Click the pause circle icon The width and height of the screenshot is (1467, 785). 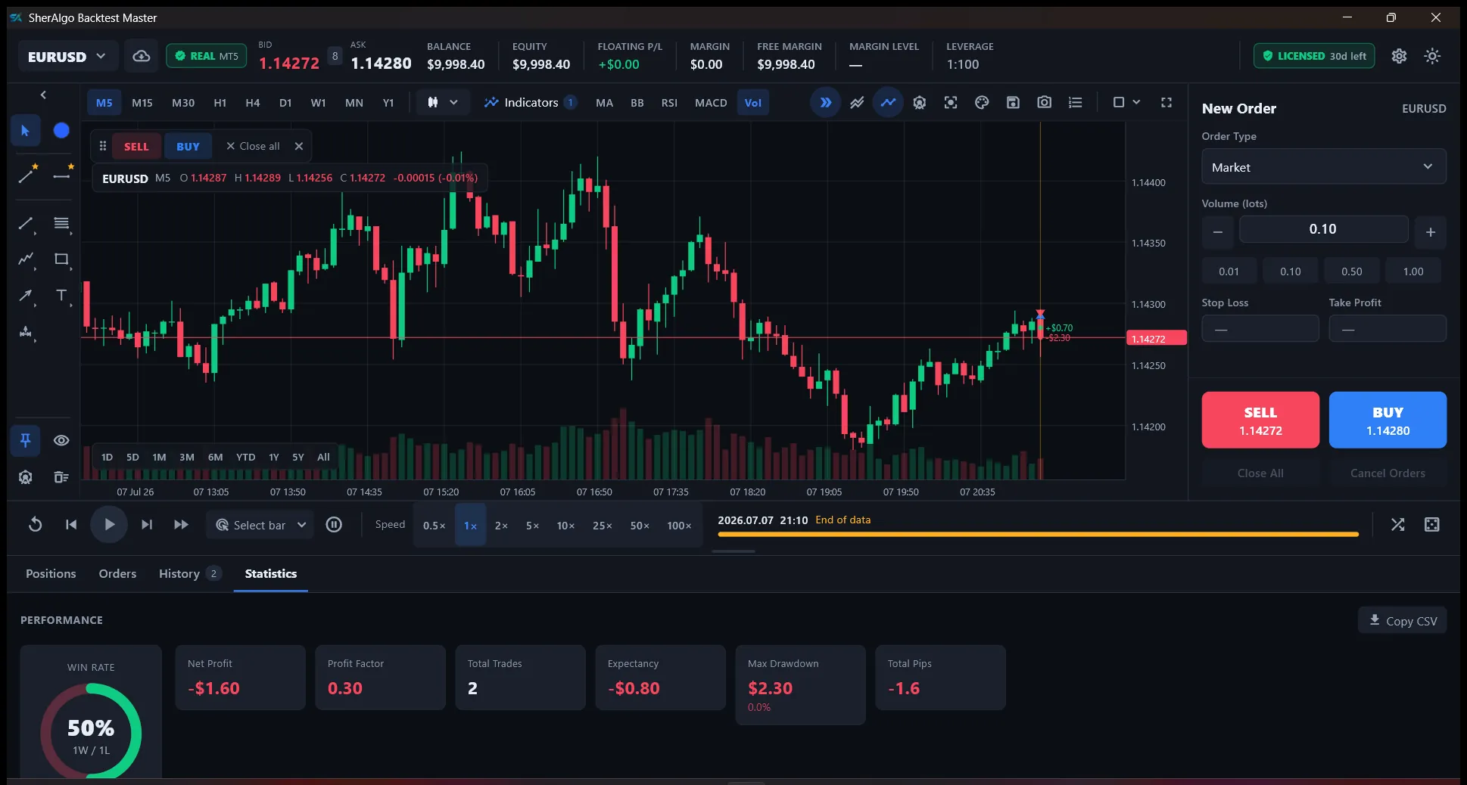[x=334, y=524]
